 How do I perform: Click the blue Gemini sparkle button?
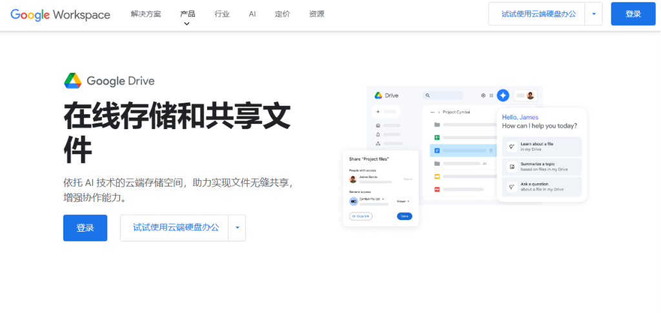(503, 96)
